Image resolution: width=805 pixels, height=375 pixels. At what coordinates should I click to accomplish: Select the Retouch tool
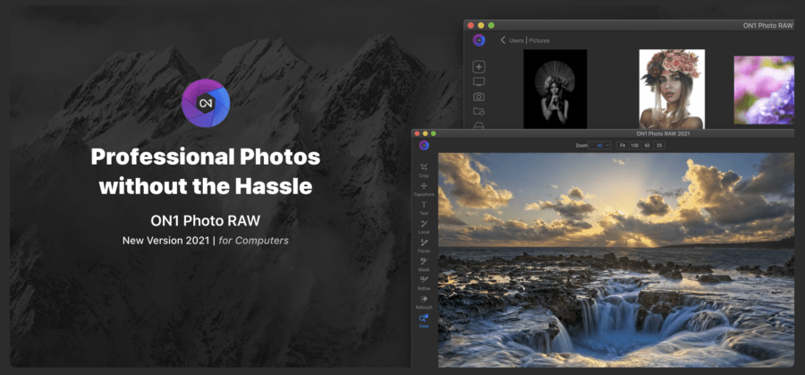click(x=424, y=302)
